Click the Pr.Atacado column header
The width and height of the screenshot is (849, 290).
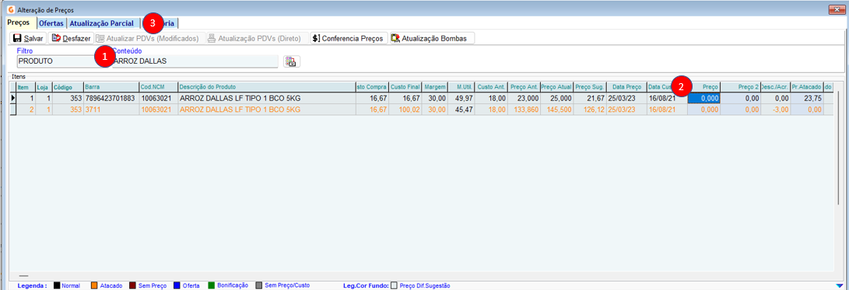pyautogui.click(x=807, y=87)
